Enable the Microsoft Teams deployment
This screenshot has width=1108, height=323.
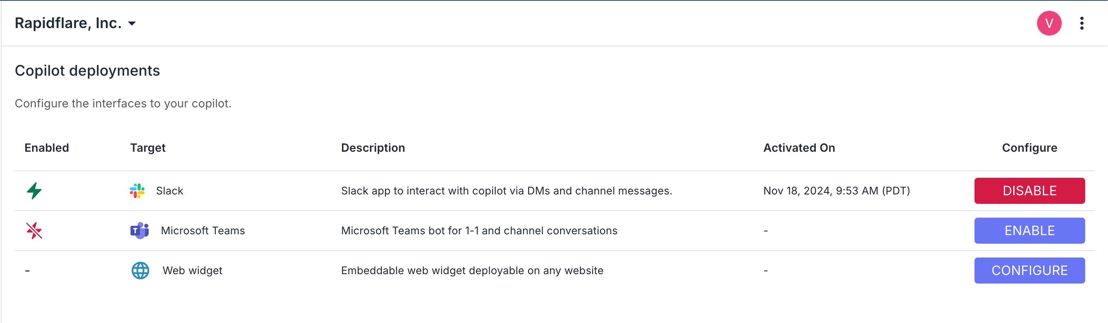1029,231
